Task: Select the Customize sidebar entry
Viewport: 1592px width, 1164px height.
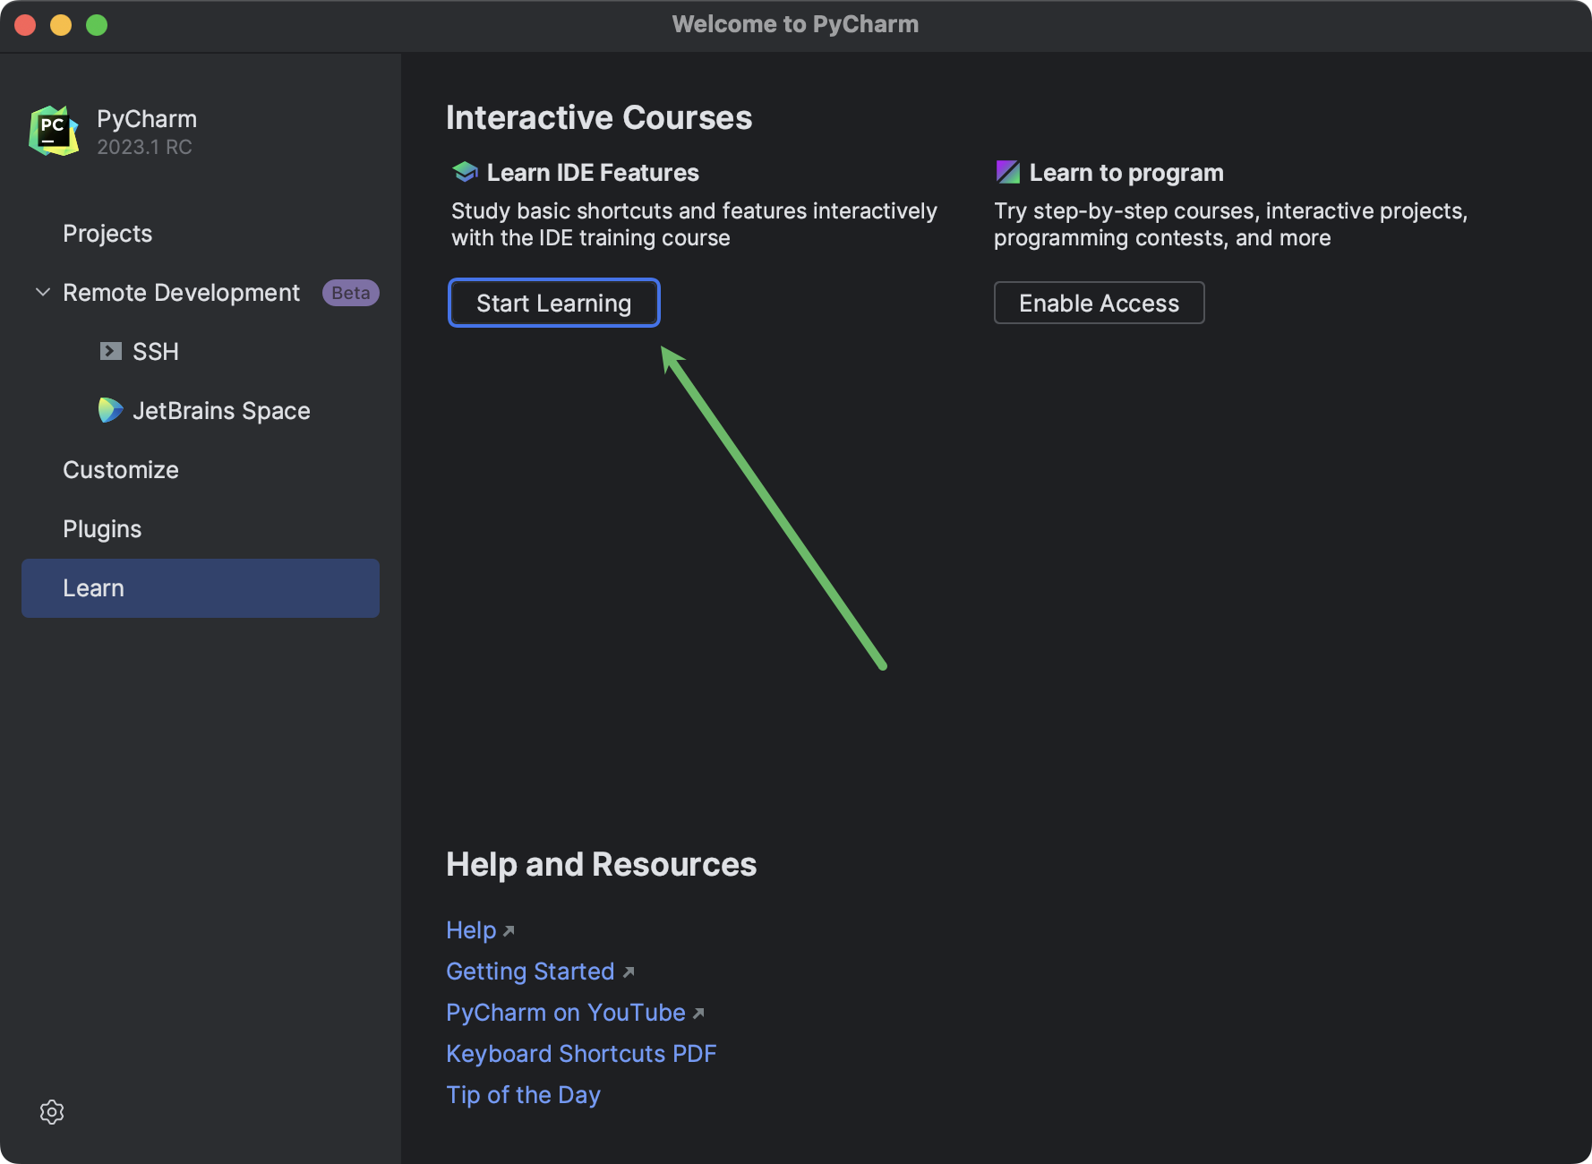Action: 120,469
